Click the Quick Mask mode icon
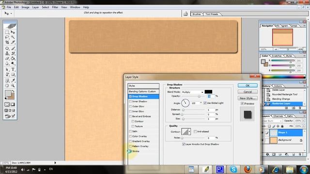310x174 pixels. click(x=13, y=104)
